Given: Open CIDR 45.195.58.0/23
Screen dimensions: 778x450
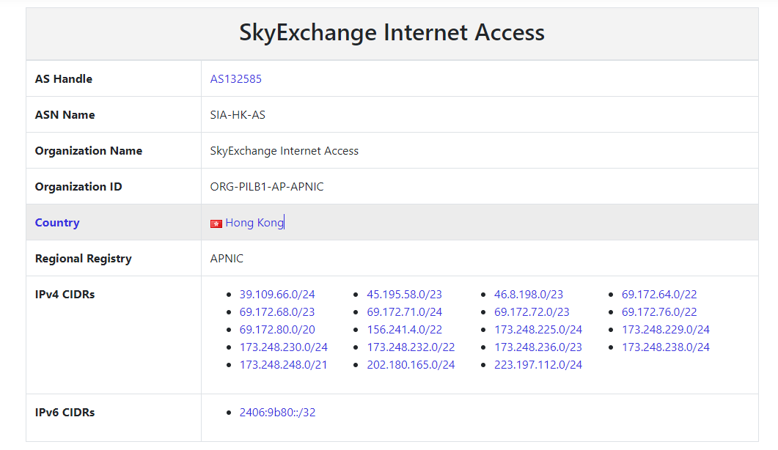Looking at the screenshot, I should coord(404,294).
